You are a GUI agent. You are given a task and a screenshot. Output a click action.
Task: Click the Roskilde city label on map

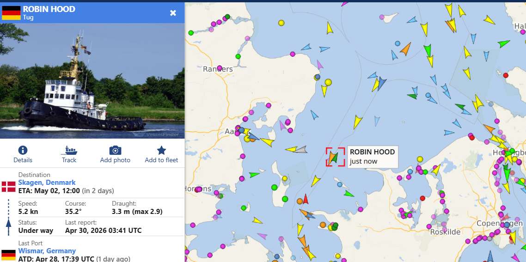click(445, 232)
